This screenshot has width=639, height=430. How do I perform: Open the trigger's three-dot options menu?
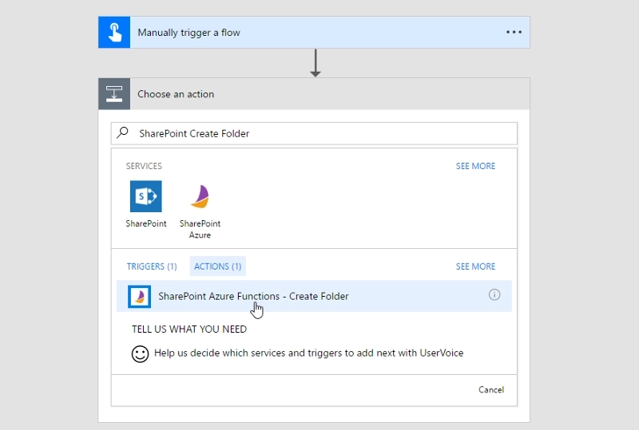tap(514, 32)
